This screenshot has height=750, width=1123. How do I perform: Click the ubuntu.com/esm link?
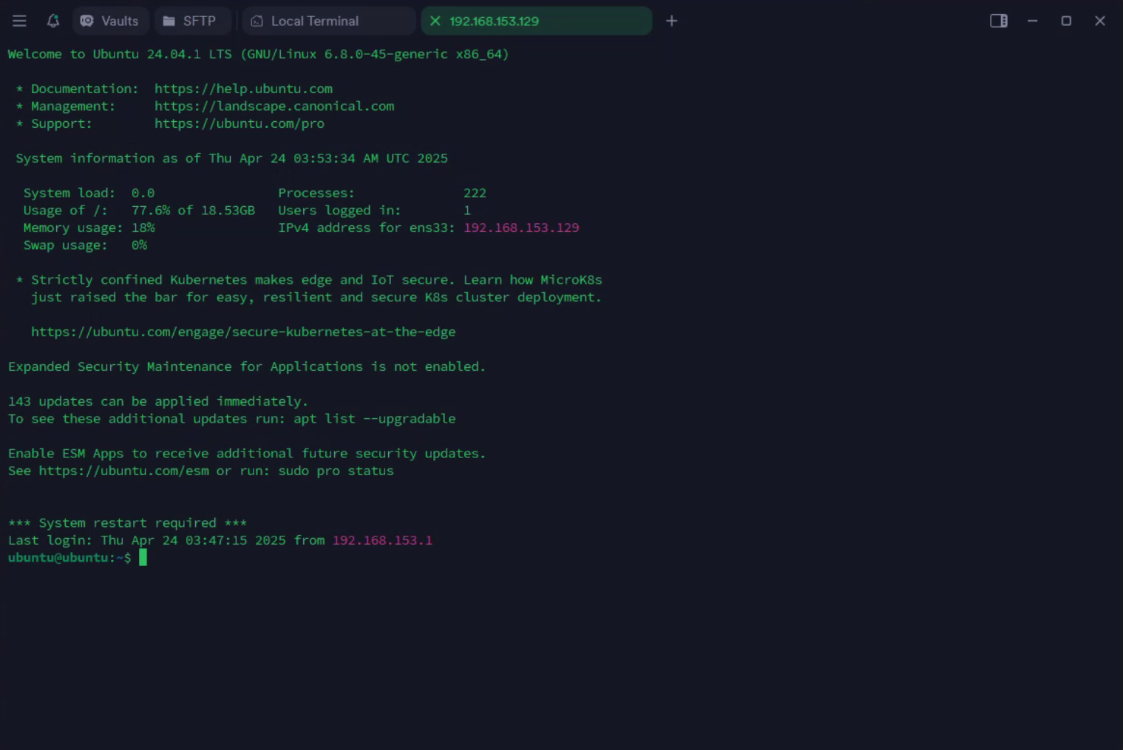pyautogui.click(x=123, y=471)
